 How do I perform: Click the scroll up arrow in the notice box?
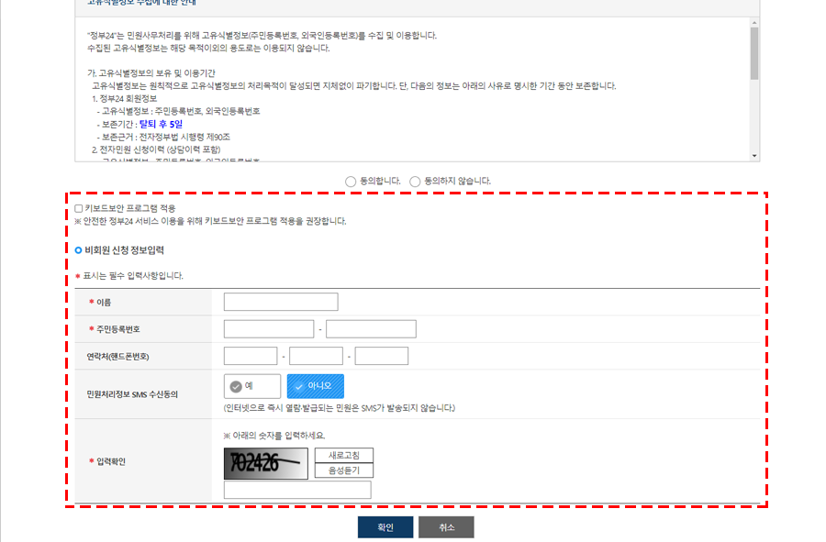click(754, 21)
